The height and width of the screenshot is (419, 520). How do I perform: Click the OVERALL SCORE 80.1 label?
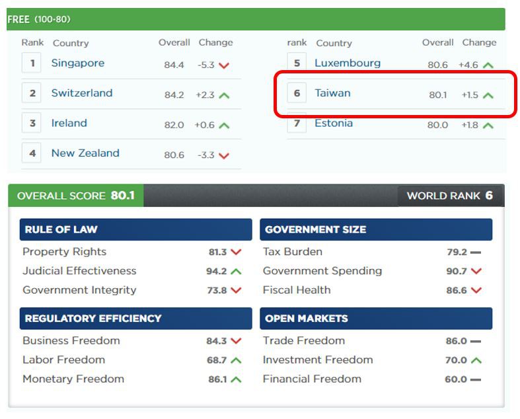click(x=75, y=196)
